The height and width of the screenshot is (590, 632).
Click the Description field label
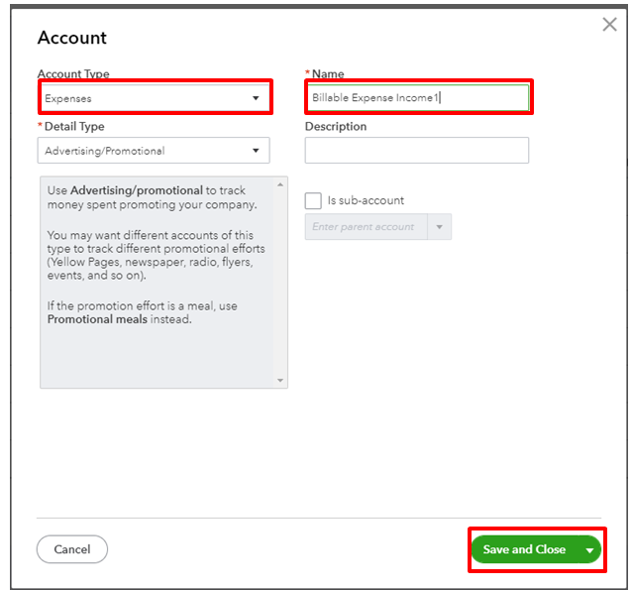pos(336,127)
